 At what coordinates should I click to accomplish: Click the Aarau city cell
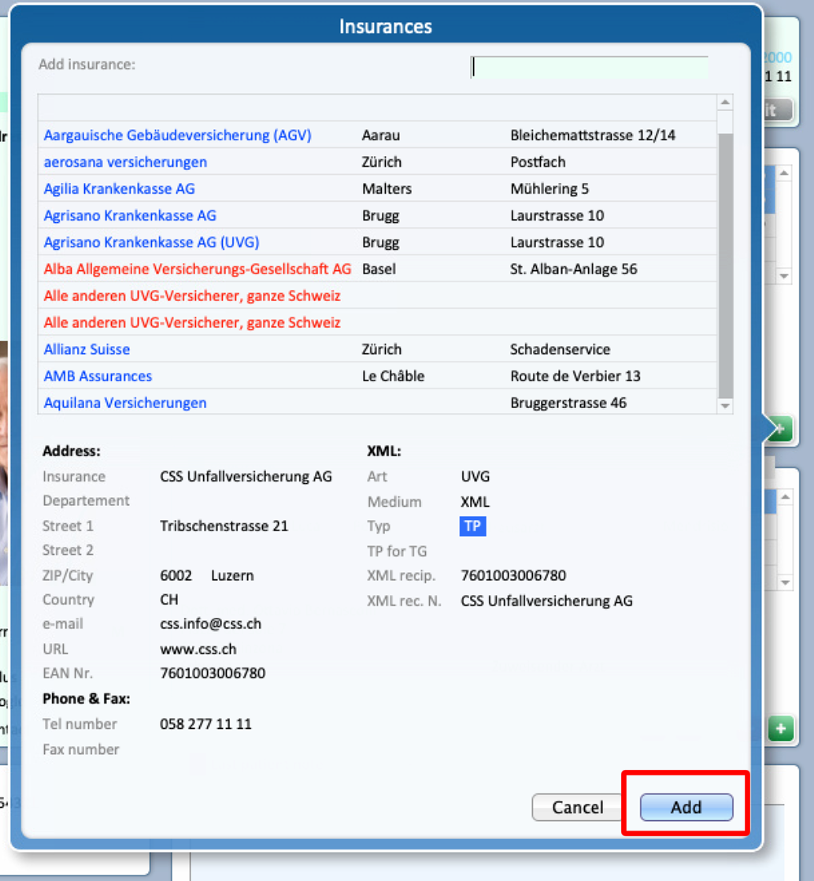point(381,136)
